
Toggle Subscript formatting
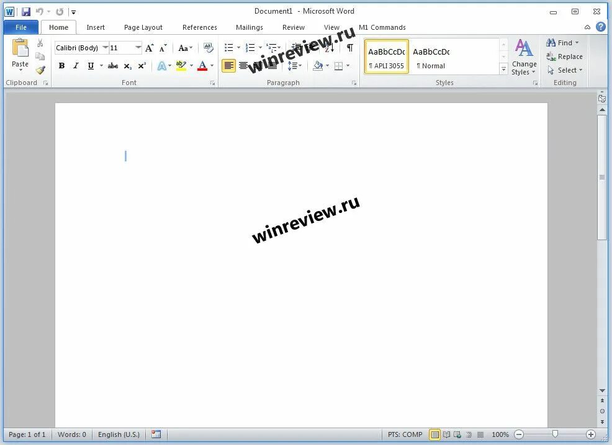point(128,66)
